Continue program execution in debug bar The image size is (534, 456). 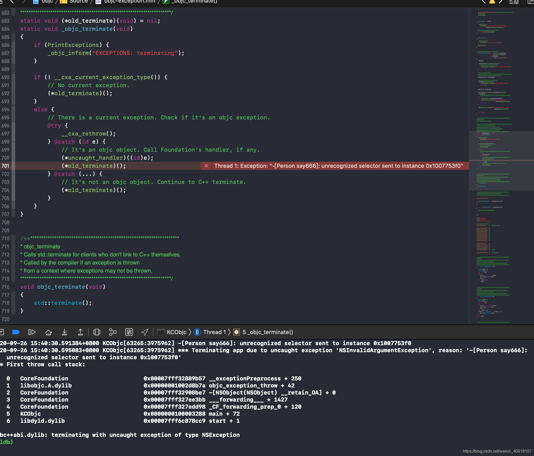(x=32, y=332)
